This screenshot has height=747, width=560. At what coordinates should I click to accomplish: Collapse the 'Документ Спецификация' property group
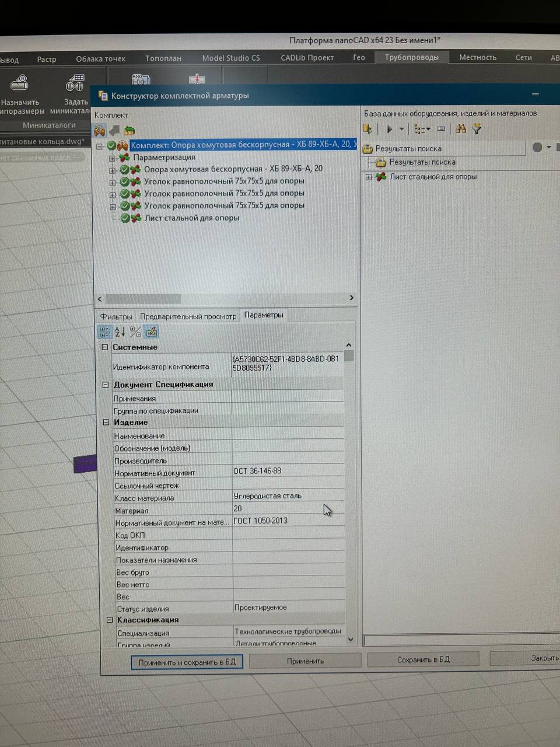106,385
